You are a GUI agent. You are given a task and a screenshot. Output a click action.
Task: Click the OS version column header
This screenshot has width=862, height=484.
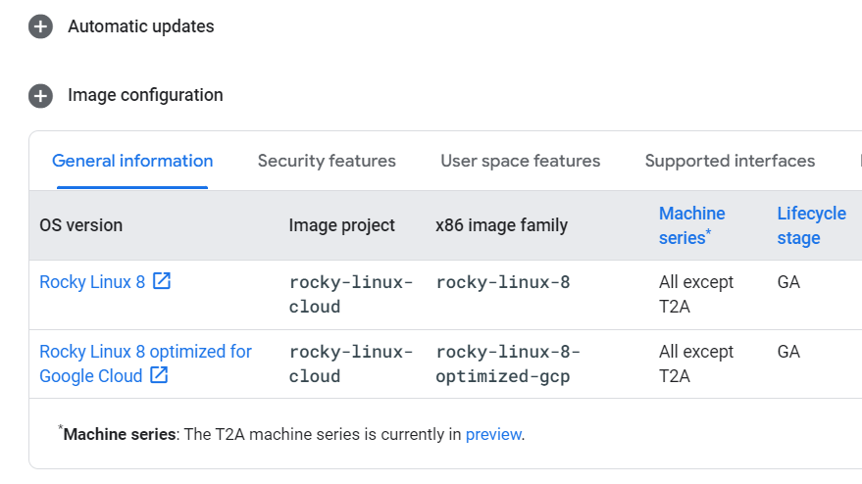point(80,225)
